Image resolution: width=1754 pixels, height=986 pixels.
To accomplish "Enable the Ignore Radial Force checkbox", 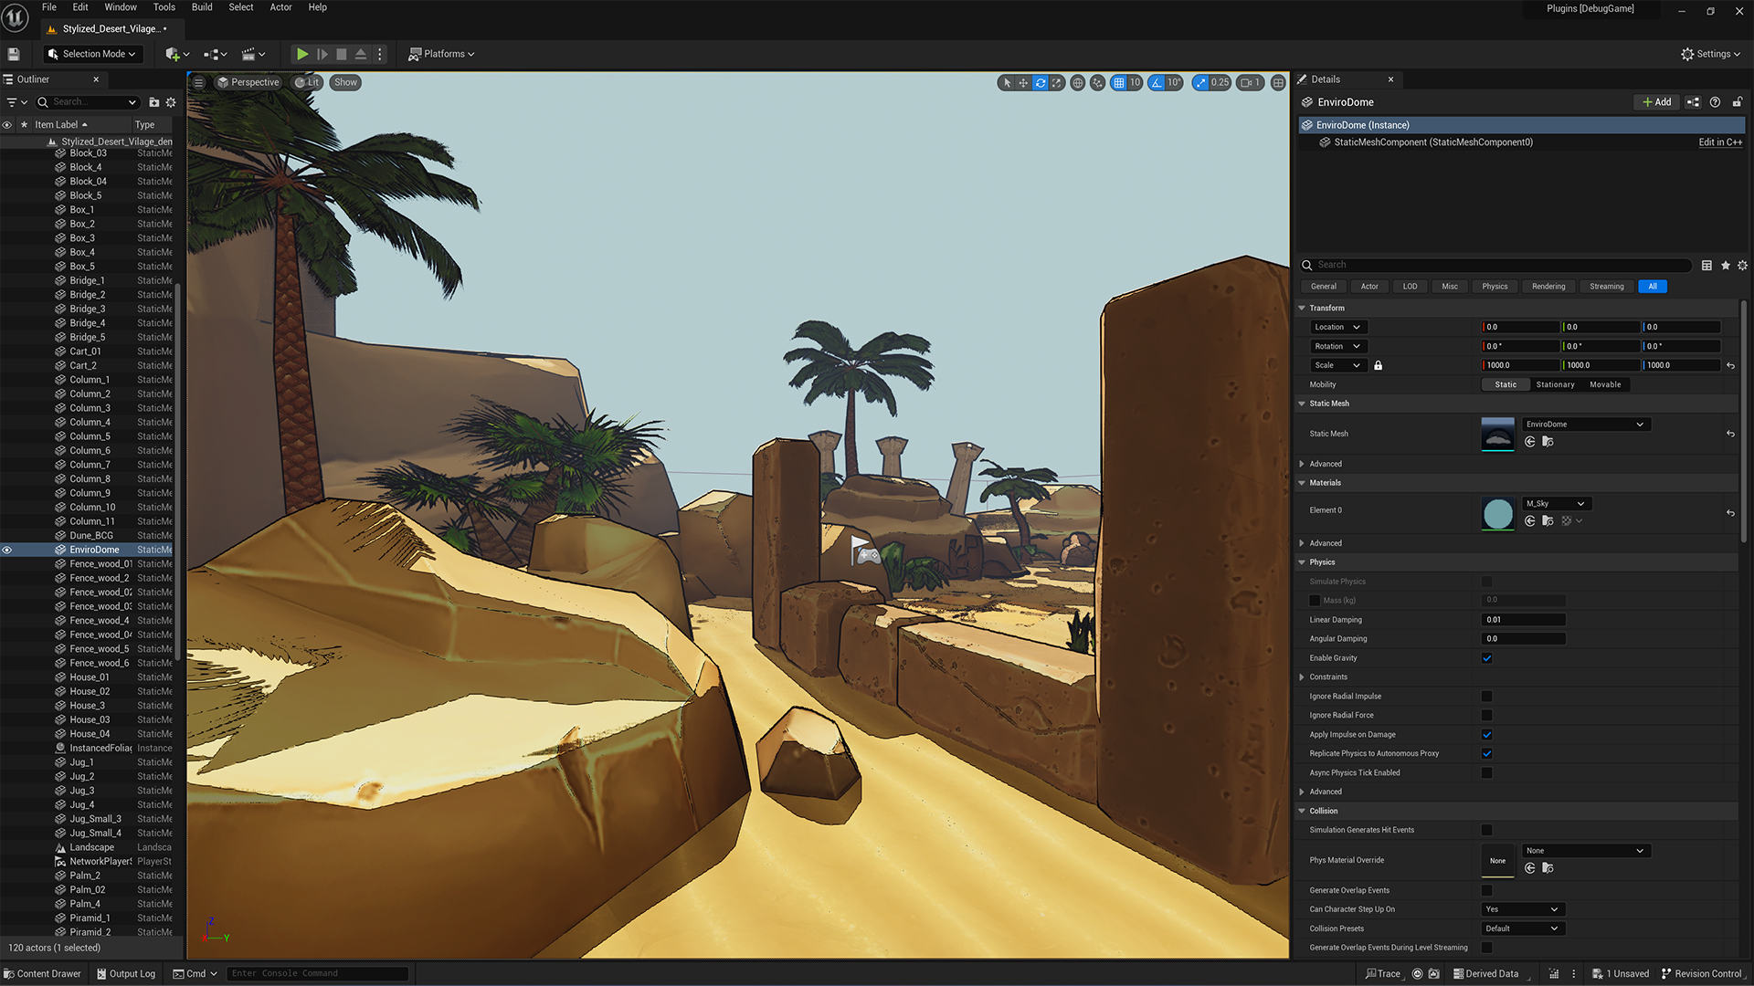I will point(1486,716).
